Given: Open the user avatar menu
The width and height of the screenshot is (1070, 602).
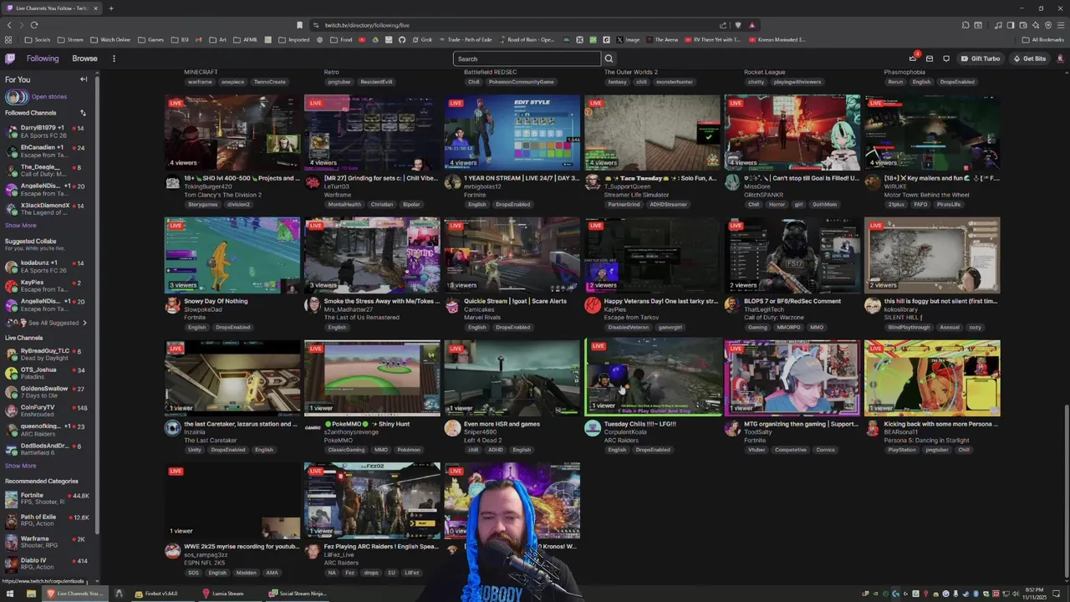Looking at the screenshot, I should 1059,59.
